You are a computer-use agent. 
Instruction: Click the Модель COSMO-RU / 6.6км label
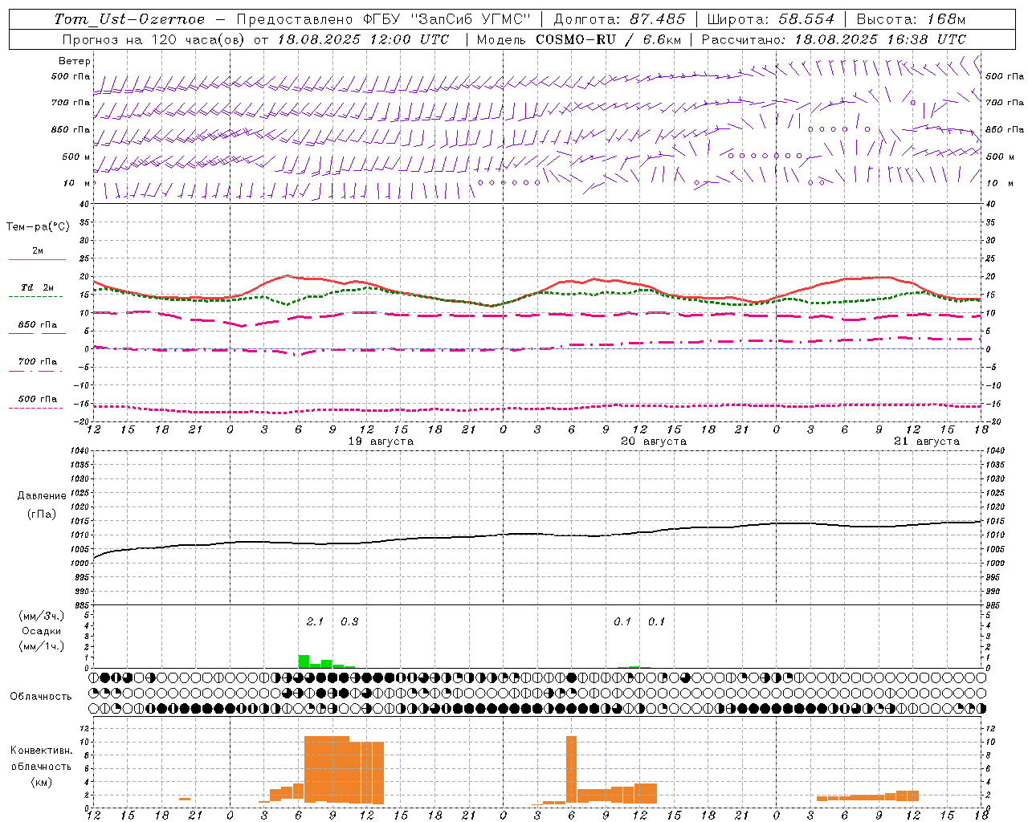point(579,39)
